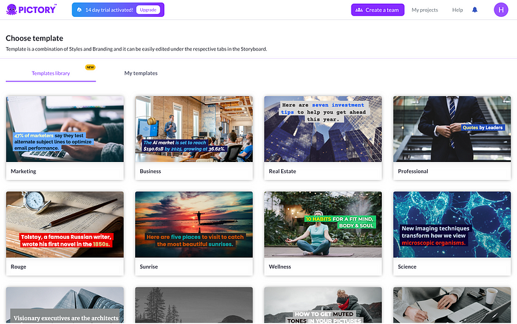Select the Real Estate template thumbnail
The width and height of the screenshot is (517, 324).
[322, 128]
